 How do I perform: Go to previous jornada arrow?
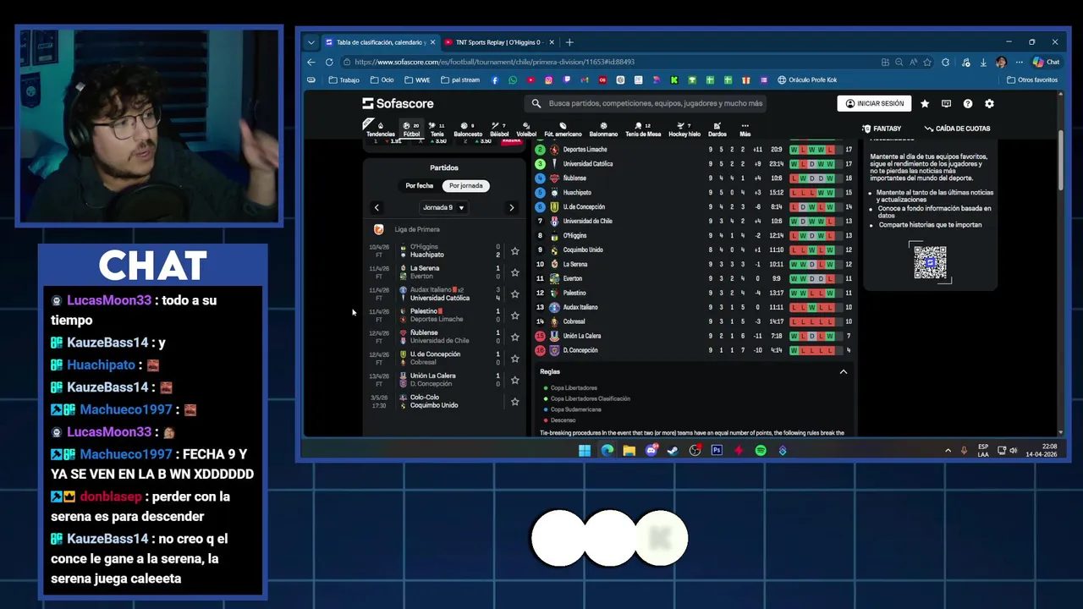pyautogui.click(x=377, y=207)
